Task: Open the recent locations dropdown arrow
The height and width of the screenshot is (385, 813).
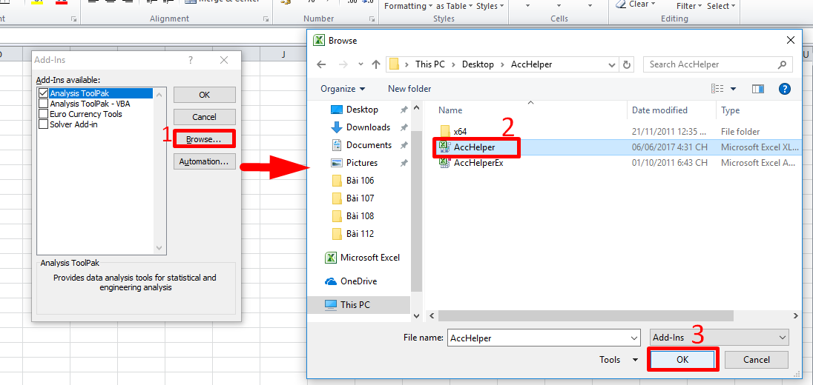Action: tap(361, 64)
